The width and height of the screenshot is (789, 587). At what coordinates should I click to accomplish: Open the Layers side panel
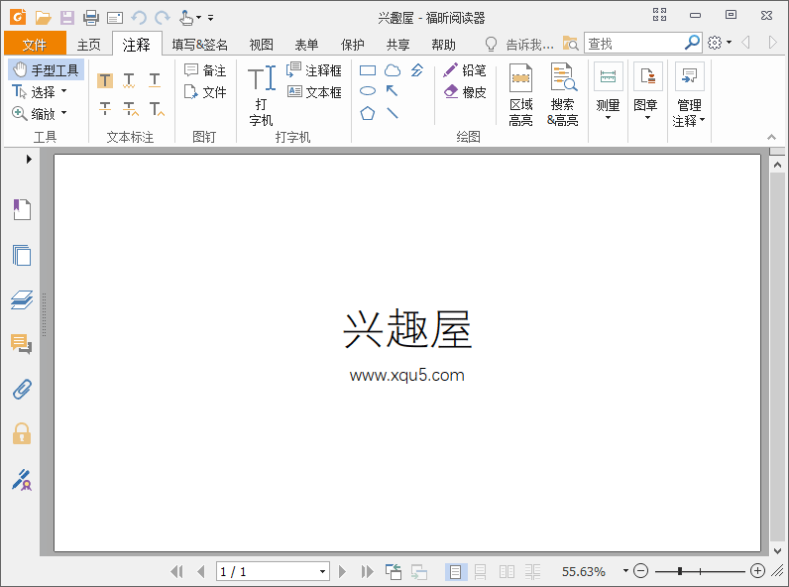pos(22,300)
